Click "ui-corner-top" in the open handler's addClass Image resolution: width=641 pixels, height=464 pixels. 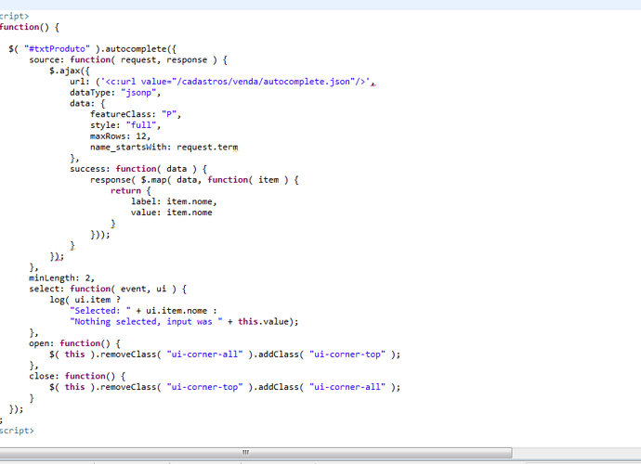pos(347,354)
